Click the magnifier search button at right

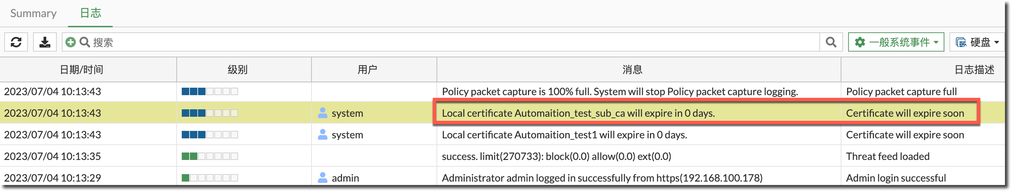click(830, 42)
